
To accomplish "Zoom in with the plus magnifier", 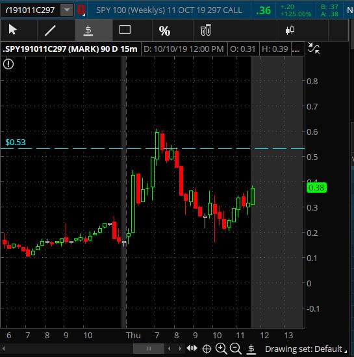I will (221, 349).
